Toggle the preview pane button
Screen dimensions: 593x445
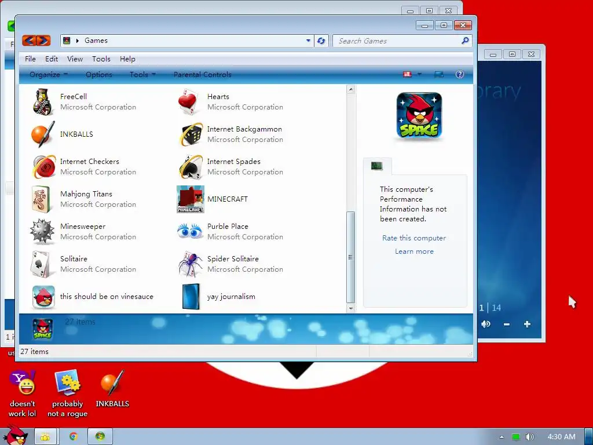[x=439, y=74]
